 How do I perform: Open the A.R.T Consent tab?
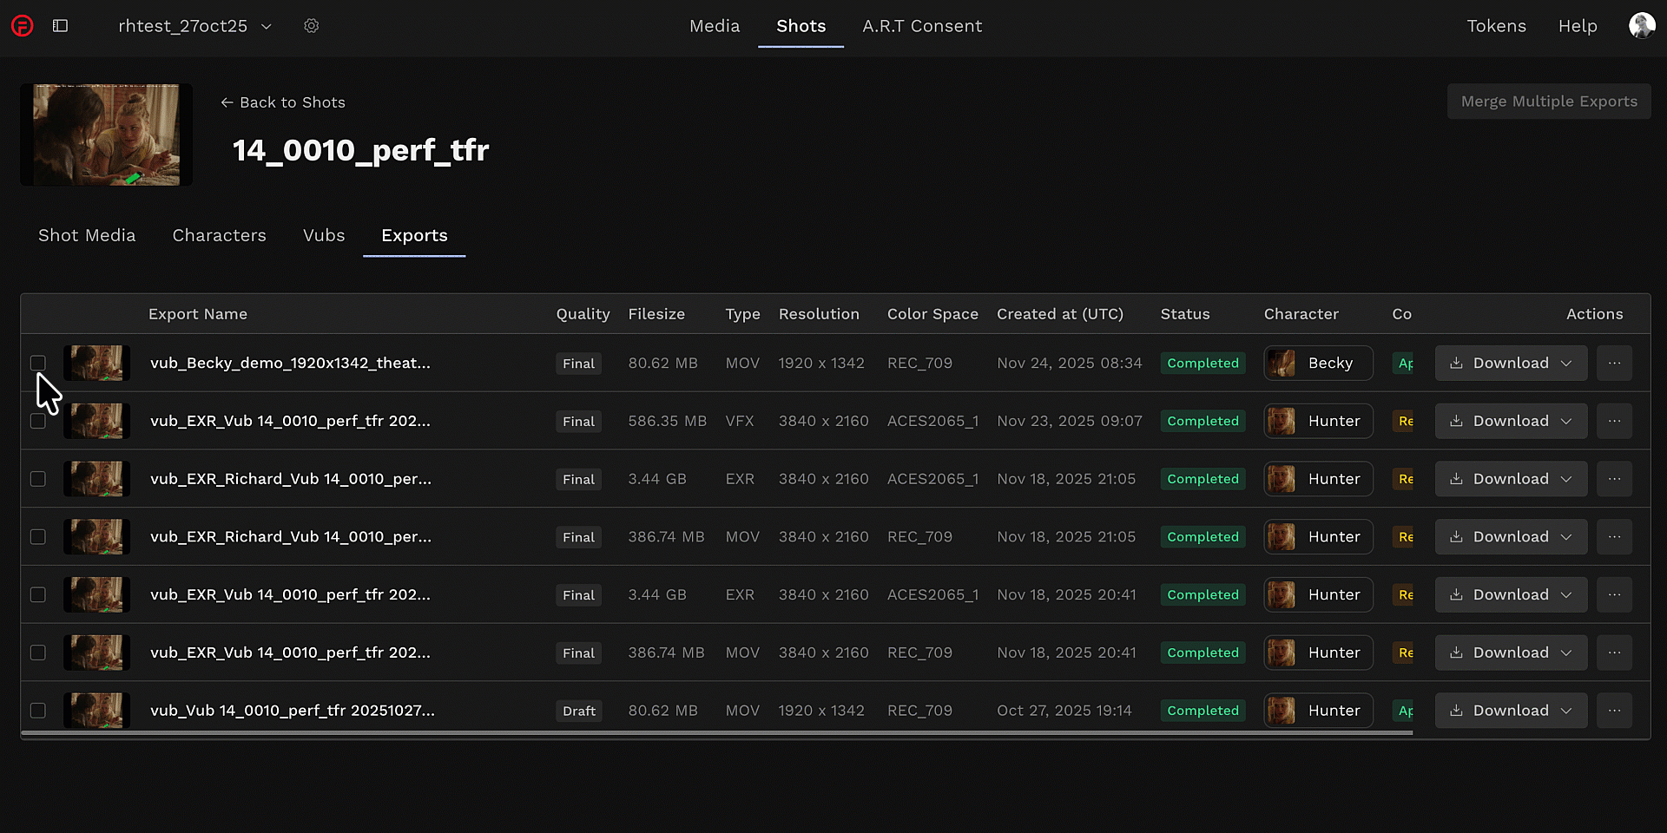pyautogui.click(x=922, y=26)
